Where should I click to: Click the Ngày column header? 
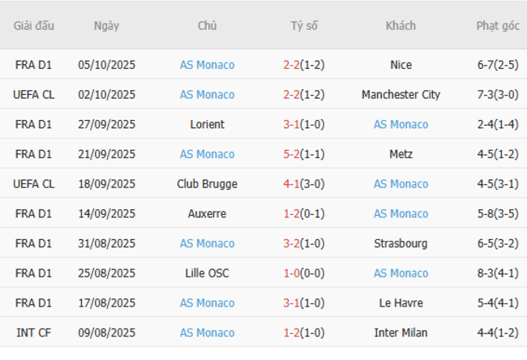tap(106, 26)
